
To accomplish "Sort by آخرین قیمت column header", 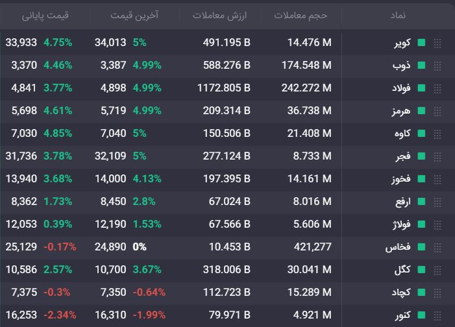I will pyautogui.click(x=134, y=16).
